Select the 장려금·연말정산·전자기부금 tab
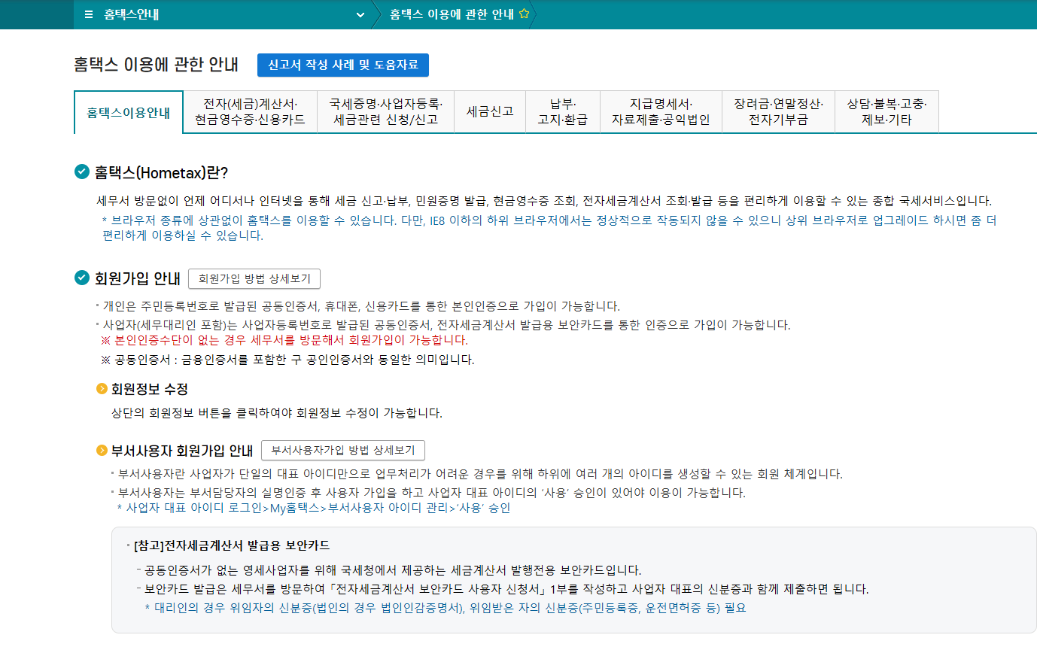Screen dimensions: 1037x647 click(778, 111)
